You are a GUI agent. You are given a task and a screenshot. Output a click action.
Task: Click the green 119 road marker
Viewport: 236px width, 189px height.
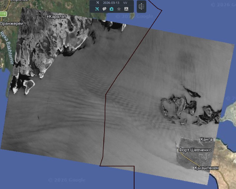coord(3,14)
